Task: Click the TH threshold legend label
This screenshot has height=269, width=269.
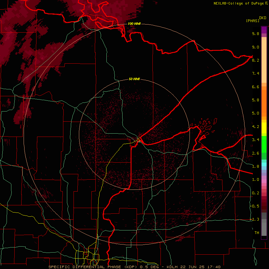Action: [257, 233]
